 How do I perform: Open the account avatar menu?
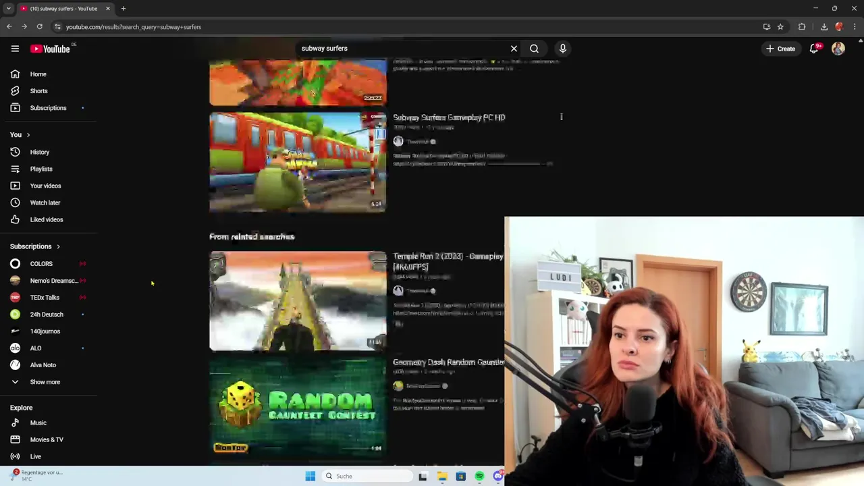tap(838, 49)
